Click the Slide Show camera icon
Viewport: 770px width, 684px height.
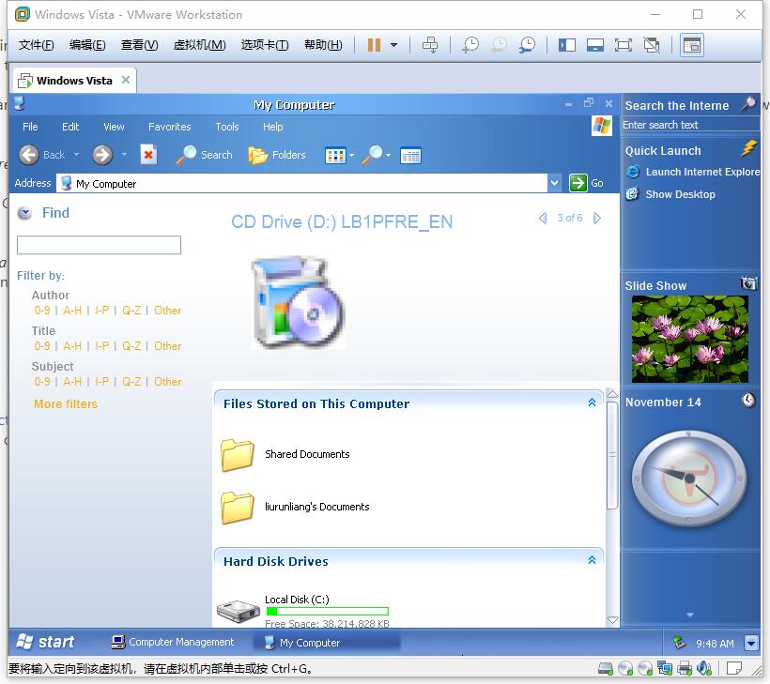pyautogui.click(x=748, y=283)
